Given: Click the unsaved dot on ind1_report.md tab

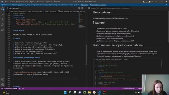Looking at the screenshot, I should pos(20,8).
